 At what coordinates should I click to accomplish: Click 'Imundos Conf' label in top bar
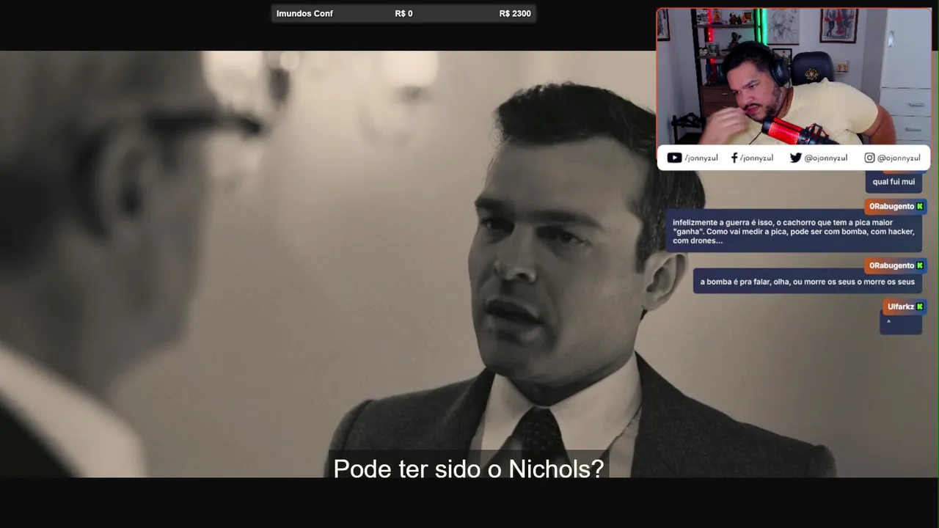pyautogui.click(x=304, y=13)
